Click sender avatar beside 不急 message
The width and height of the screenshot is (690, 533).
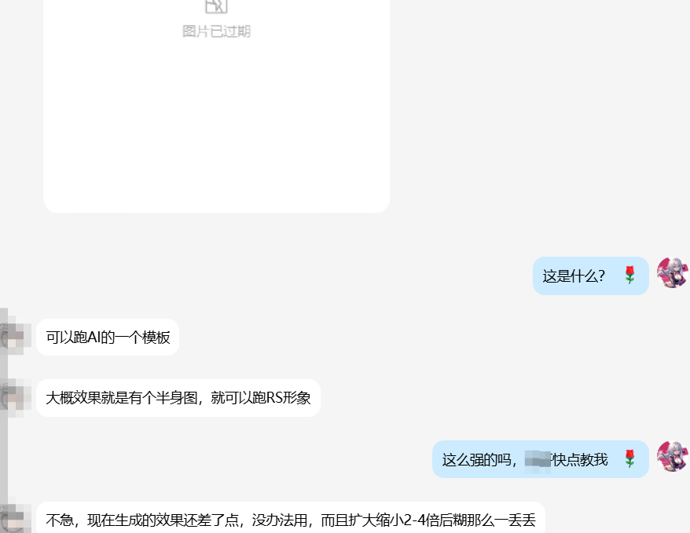pyautogui.click(x=16, y=519)
